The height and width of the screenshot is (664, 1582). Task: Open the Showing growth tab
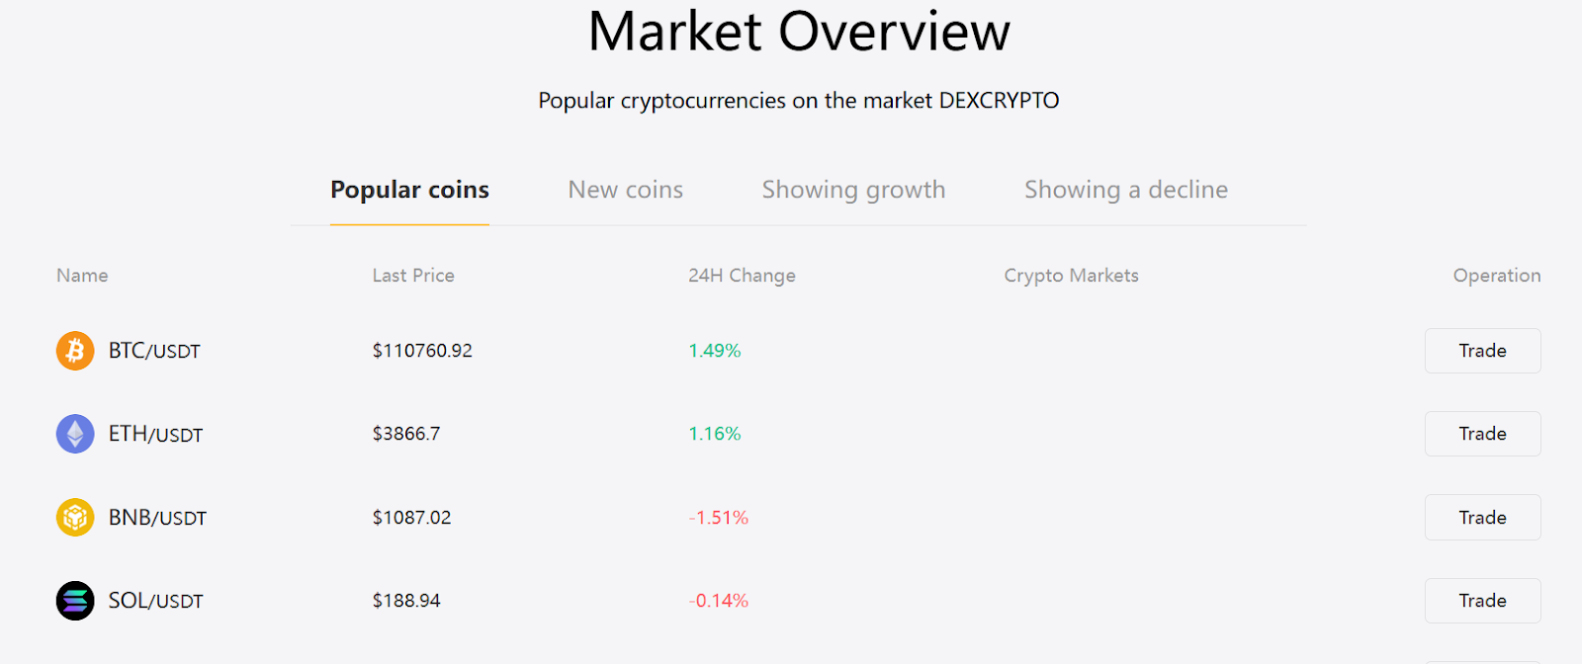pos(853,189)
